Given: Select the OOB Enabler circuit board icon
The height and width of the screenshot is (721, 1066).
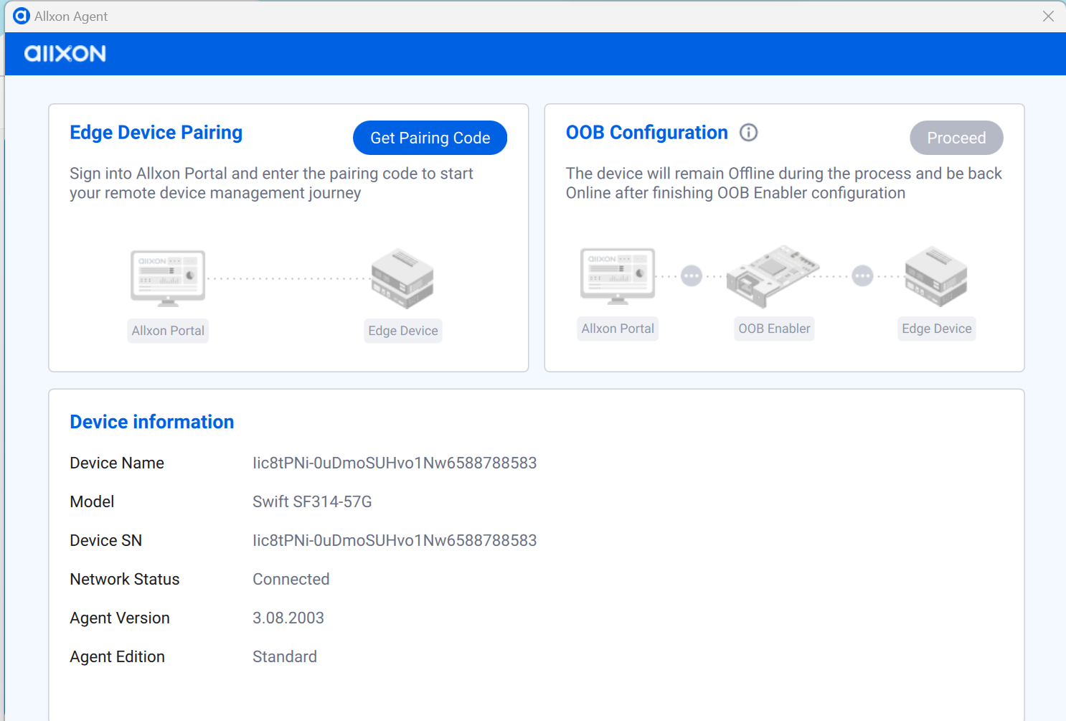Looking at the screenshot, I should click(x=773, y=276).
